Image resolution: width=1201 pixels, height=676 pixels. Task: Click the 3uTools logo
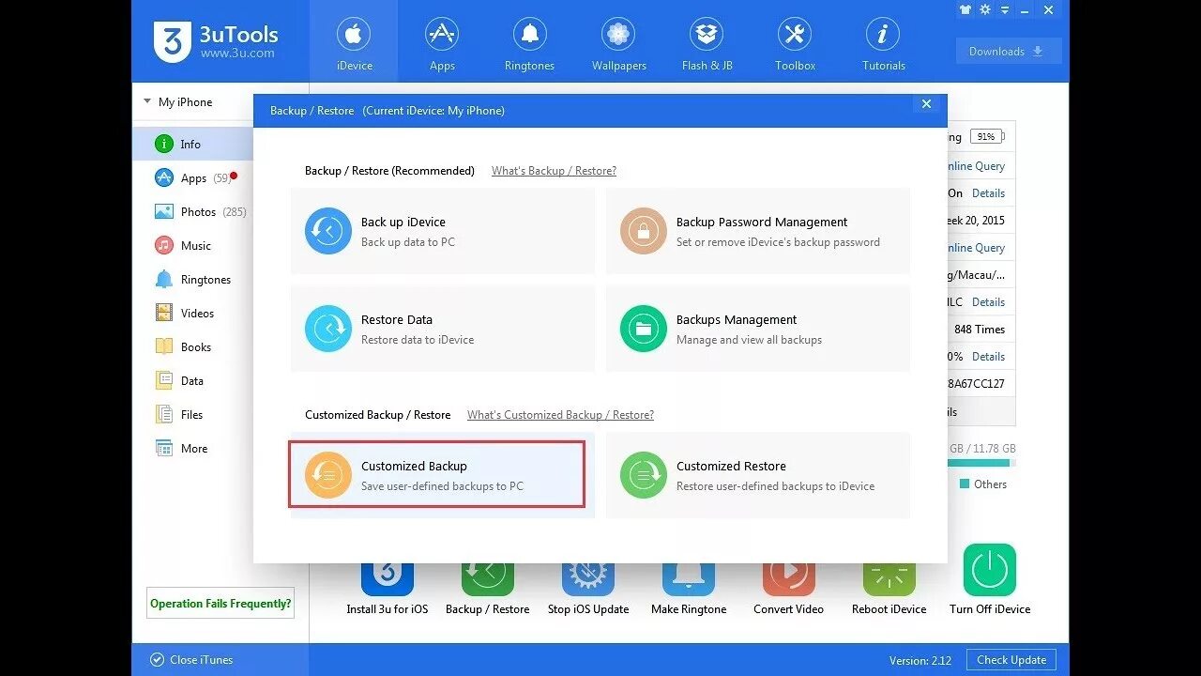(216, 42)
